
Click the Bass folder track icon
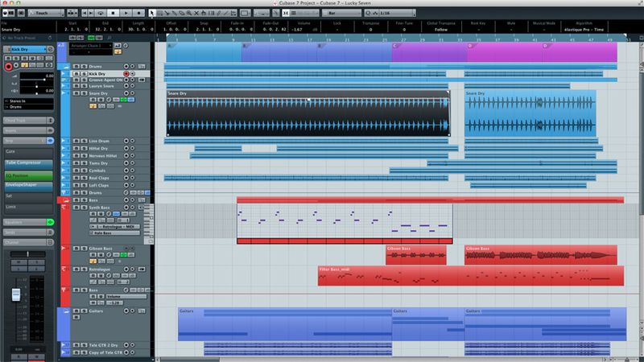click(66, 200)
